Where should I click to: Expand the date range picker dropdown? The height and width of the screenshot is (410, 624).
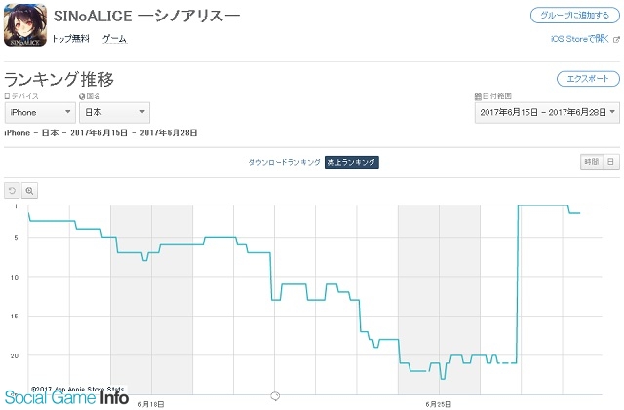[547, 113]
